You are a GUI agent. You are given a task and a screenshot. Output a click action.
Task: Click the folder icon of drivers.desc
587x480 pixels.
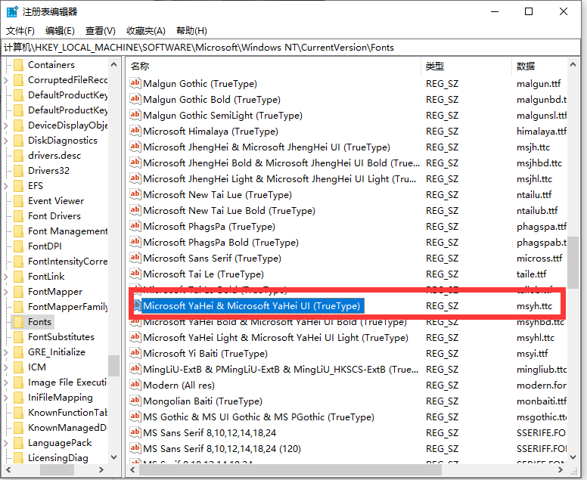(18, 156)
